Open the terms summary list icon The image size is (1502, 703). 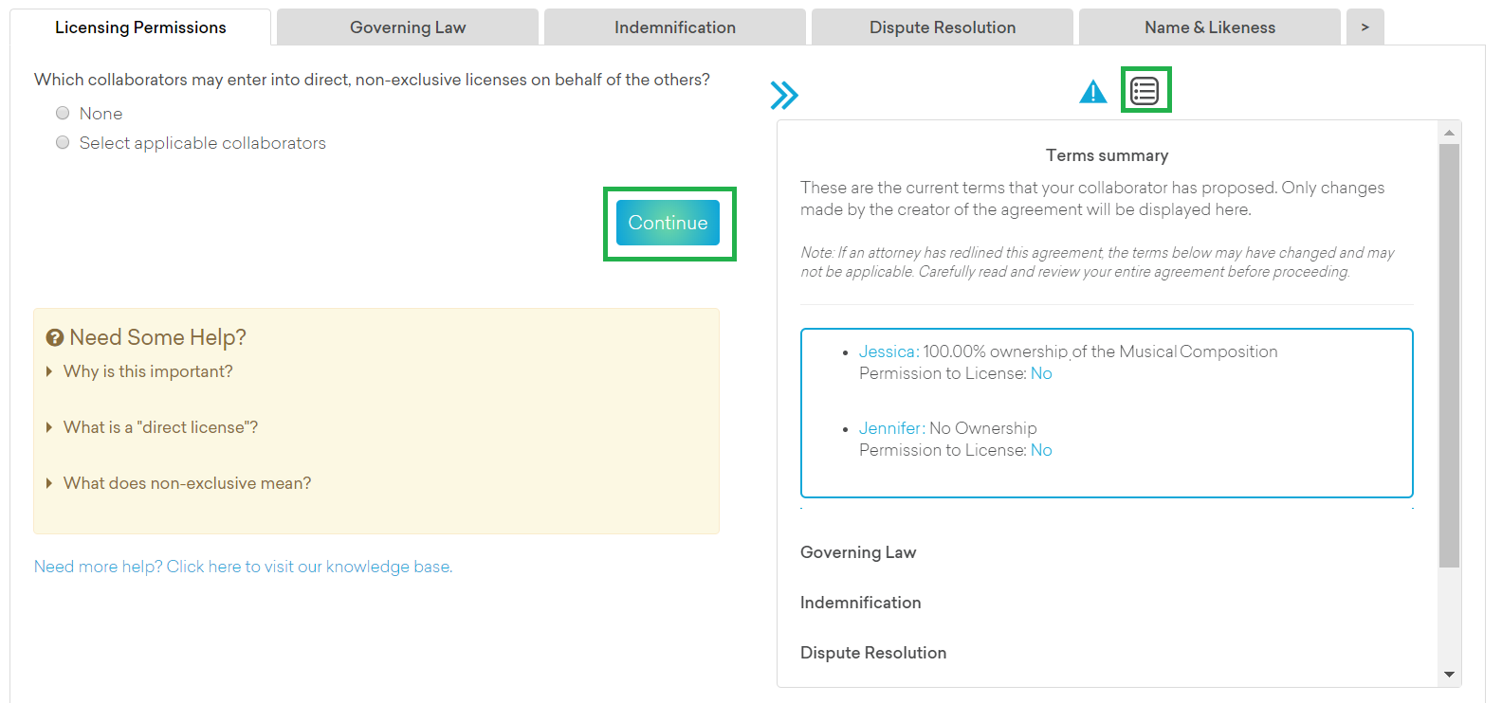[x=1145, y=91]
